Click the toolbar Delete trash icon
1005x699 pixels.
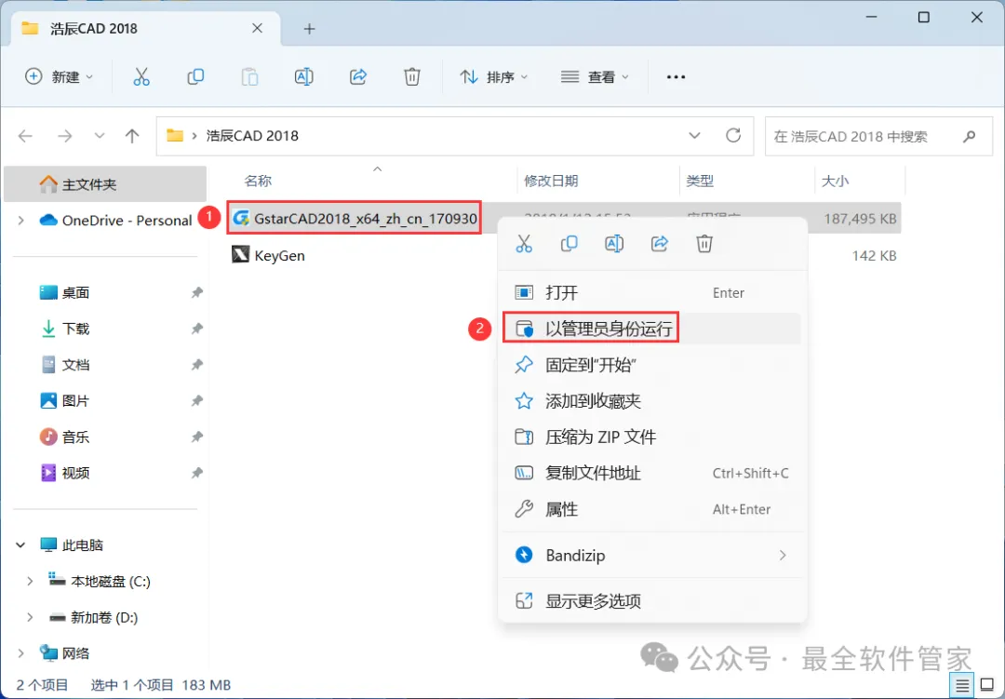(x=412, y=77)
